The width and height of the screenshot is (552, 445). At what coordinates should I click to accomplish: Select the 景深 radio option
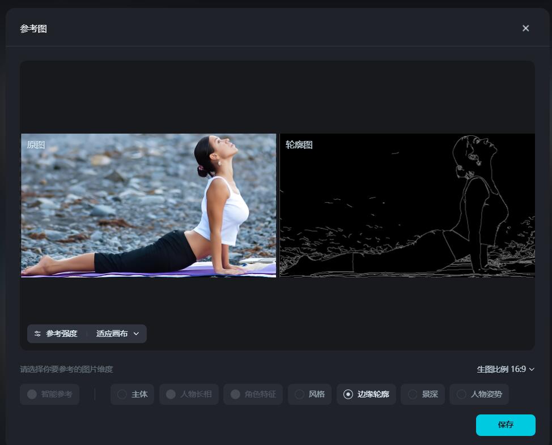click(423, 395)
